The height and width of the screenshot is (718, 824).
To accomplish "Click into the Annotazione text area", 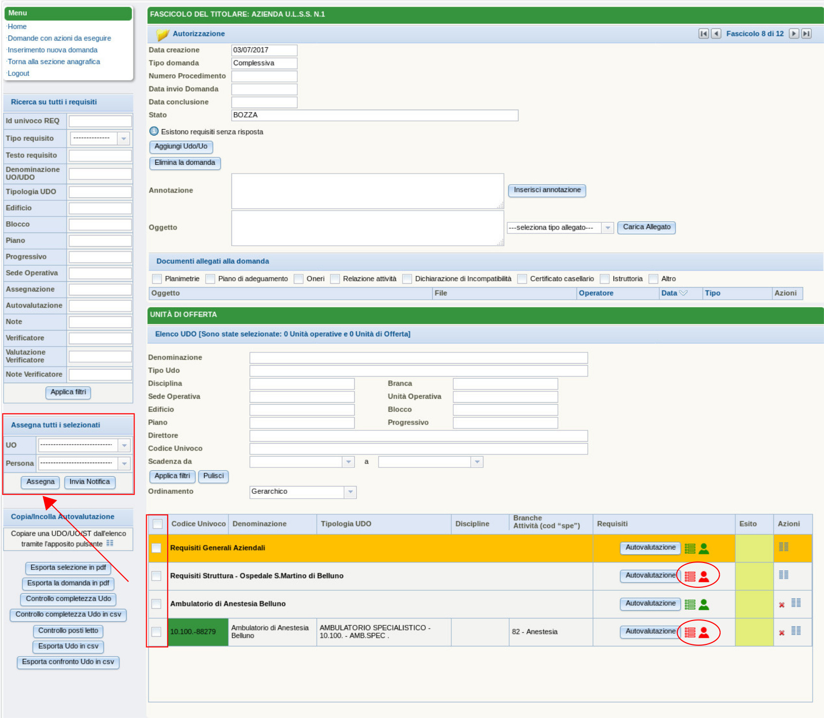I will (367, 191).
